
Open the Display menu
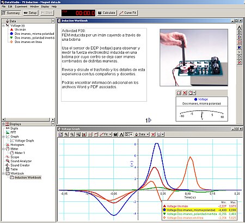pos(45,7)
